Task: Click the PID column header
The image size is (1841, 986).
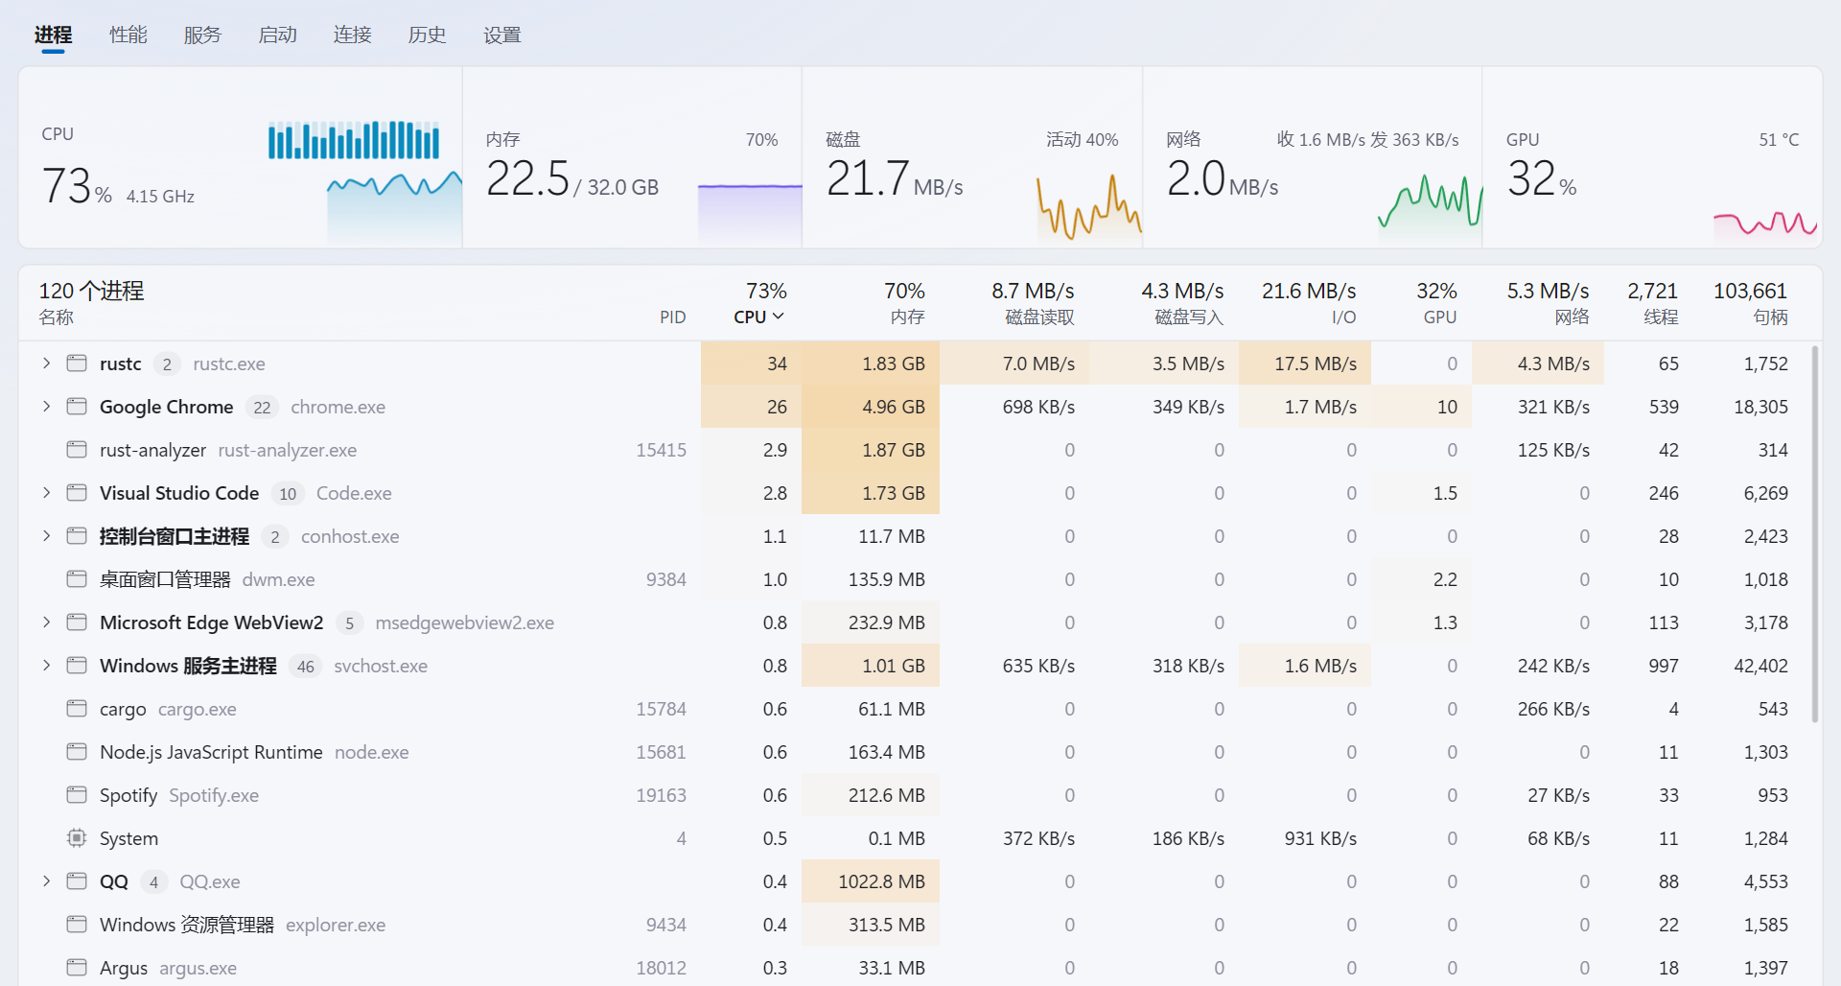Action: point(673,317)
